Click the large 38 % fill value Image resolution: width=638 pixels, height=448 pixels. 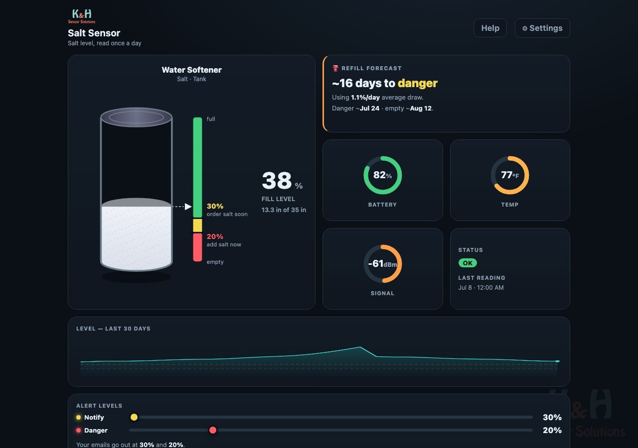tap(282, 181)
